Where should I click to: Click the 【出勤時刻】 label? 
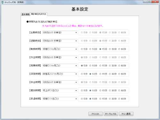(x=35, y=33)
